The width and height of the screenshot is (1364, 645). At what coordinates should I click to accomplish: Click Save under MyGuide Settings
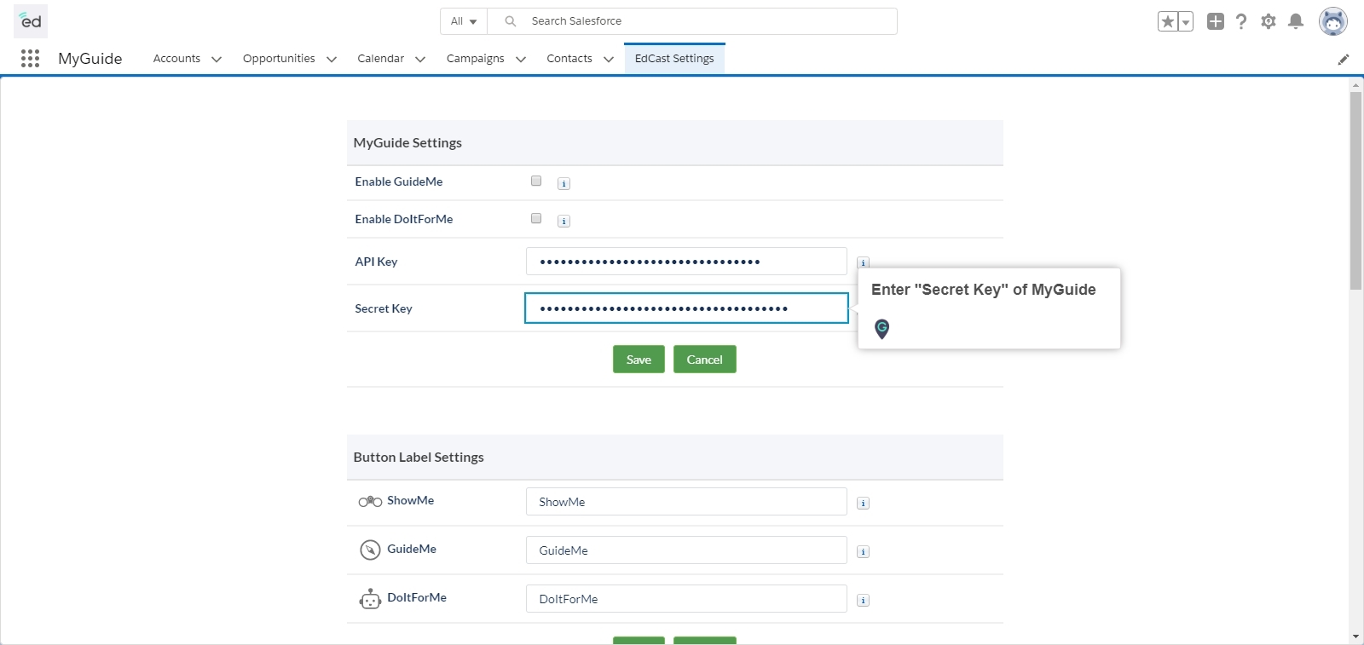639,360
